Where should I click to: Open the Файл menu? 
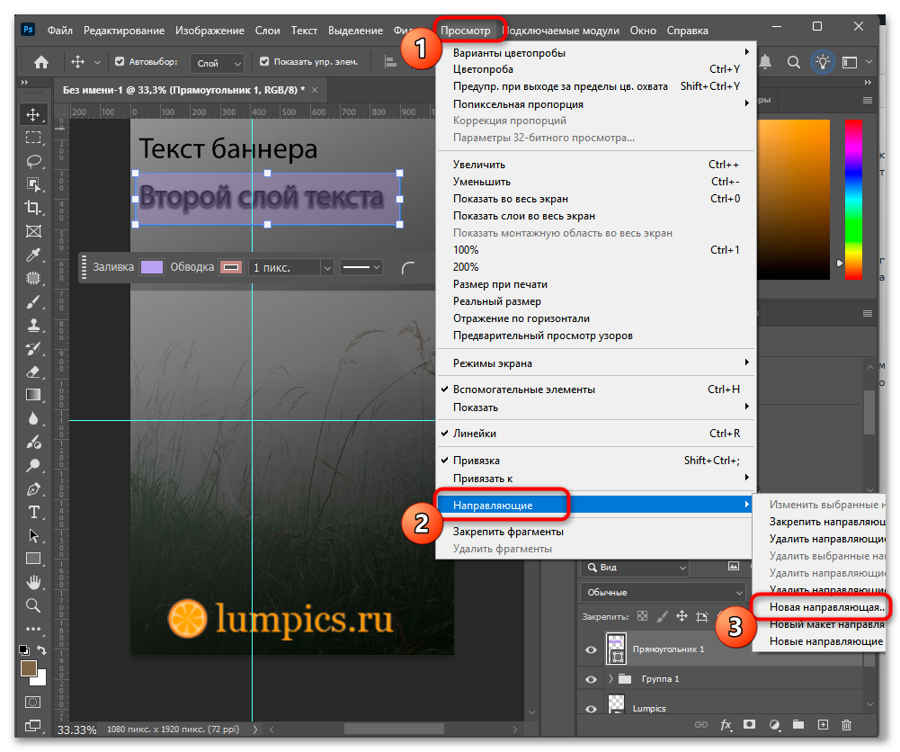click(x=59, y=31)
